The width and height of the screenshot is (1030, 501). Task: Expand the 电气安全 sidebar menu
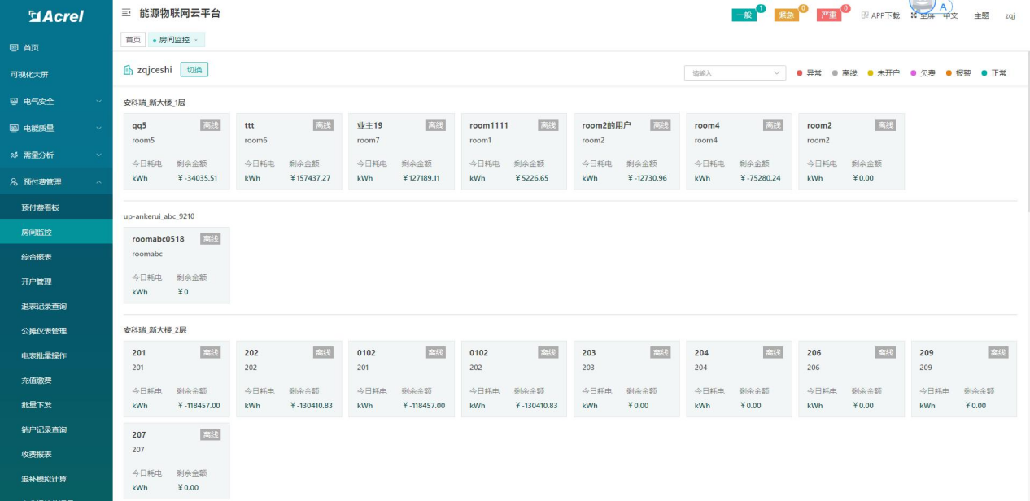tap(56, 102)
